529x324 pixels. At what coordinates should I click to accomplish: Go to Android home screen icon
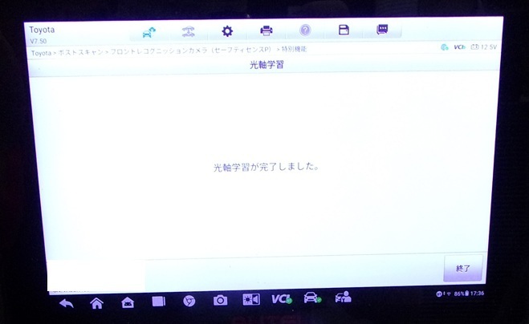(x=96, y=303)
